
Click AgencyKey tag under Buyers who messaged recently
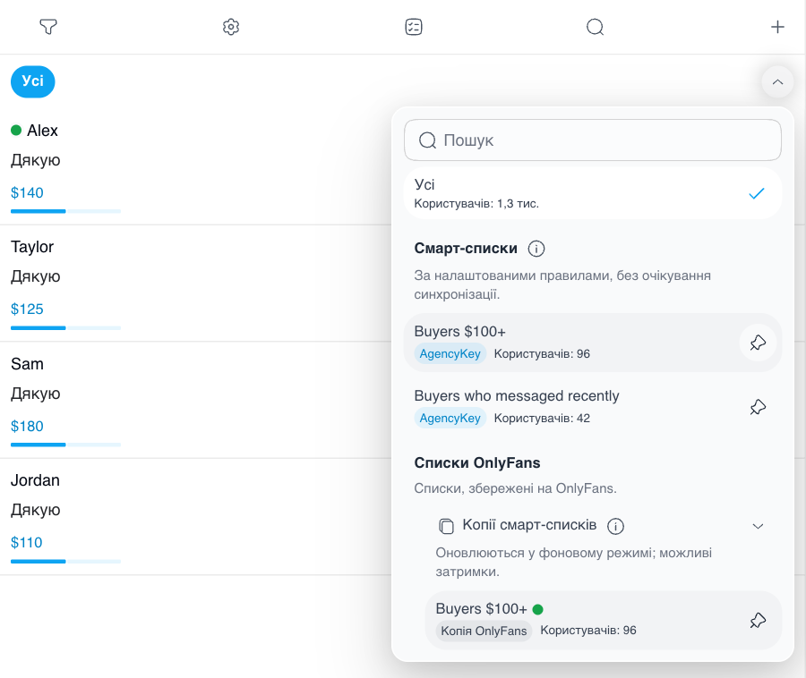coord(450,419)
